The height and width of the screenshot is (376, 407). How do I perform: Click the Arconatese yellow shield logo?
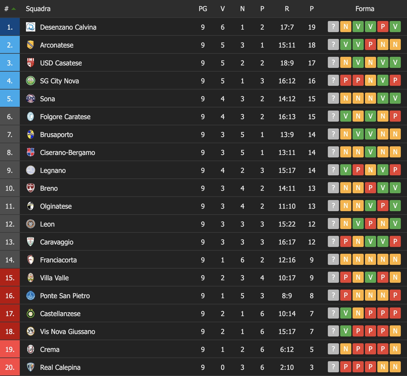[30, 45]
